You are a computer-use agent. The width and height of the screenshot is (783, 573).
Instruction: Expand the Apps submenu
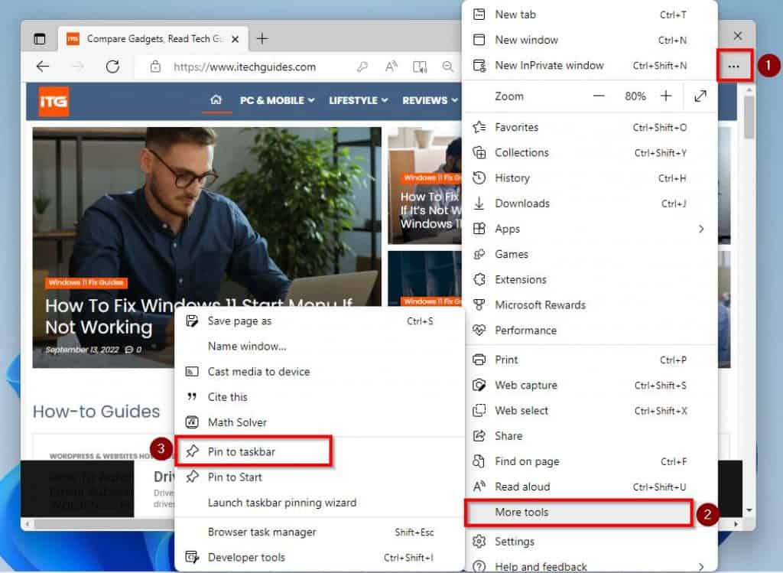coord(590,230)
